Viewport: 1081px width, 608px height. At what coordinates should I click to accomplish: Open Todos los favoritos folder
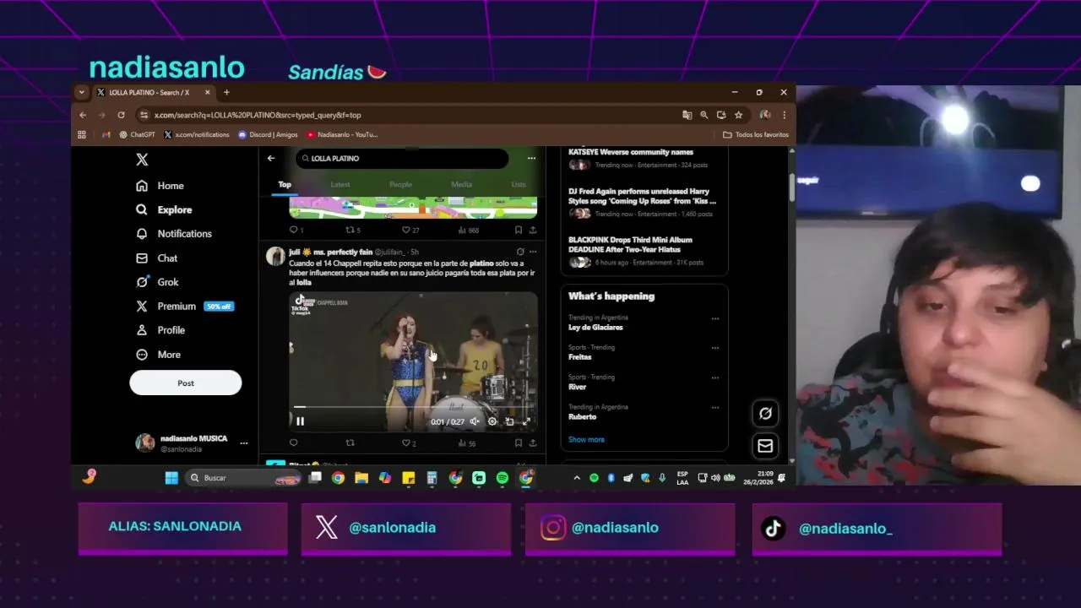756,134
